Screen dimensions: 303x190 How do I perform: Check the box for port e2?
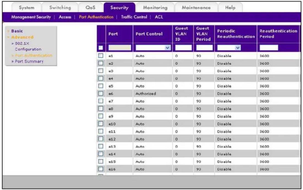101,63
